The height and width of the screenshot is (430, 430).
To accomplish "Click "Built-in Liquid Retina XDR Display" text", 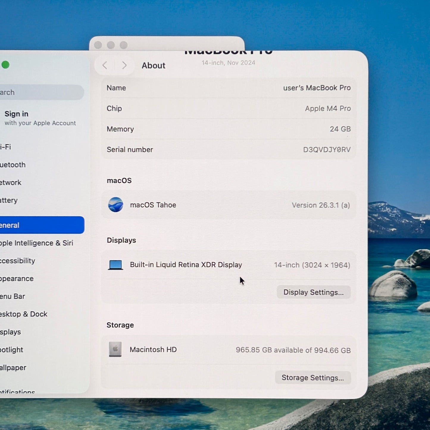I will click(x=186, y=265).
